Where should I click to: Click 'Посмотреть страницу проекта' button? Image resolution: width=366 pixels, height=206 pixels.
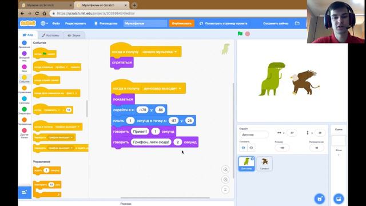(224, 23)
